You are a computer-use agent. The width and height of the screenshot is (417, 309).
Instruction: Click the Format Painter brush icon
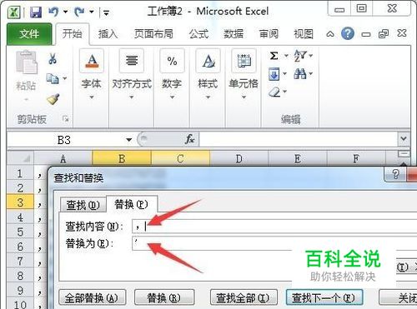point(53,99)
